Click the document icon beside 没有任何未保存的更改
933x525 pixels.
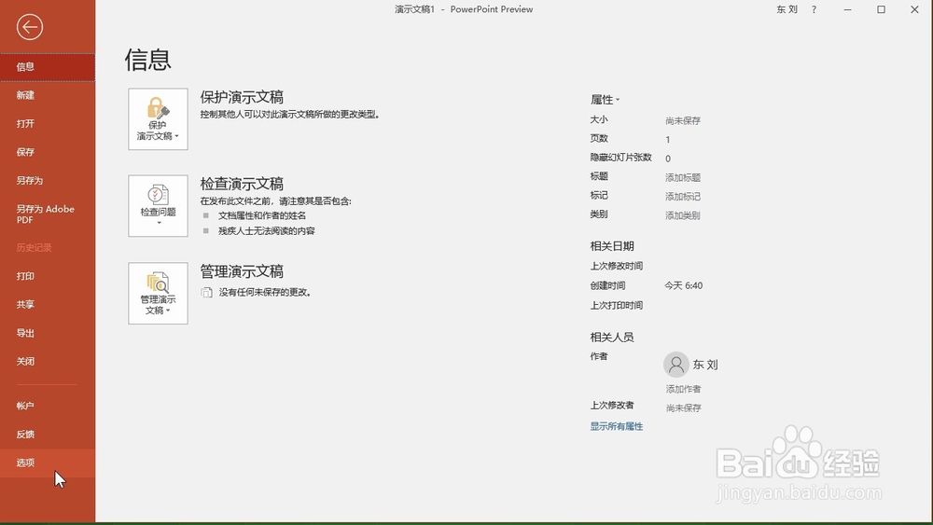coord(206,292)
